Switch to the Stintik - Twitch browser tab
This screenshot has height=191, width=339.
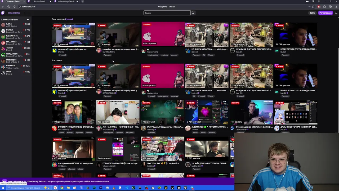(39, 1)
